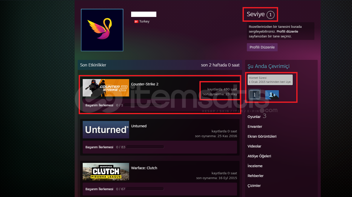Click the blue 1+ game collector badge
This screenshot has width=352, height=197.
(272, 95)
